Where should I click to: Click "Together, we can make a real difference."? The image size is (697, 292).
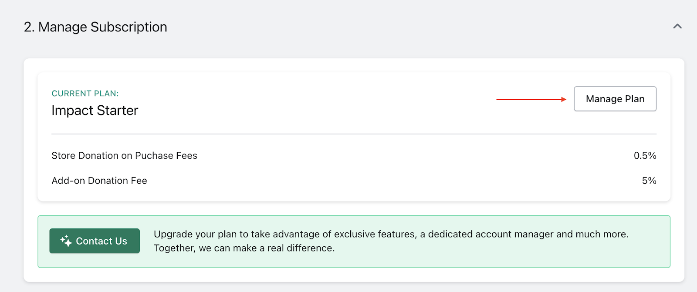(x=244, y=248)
